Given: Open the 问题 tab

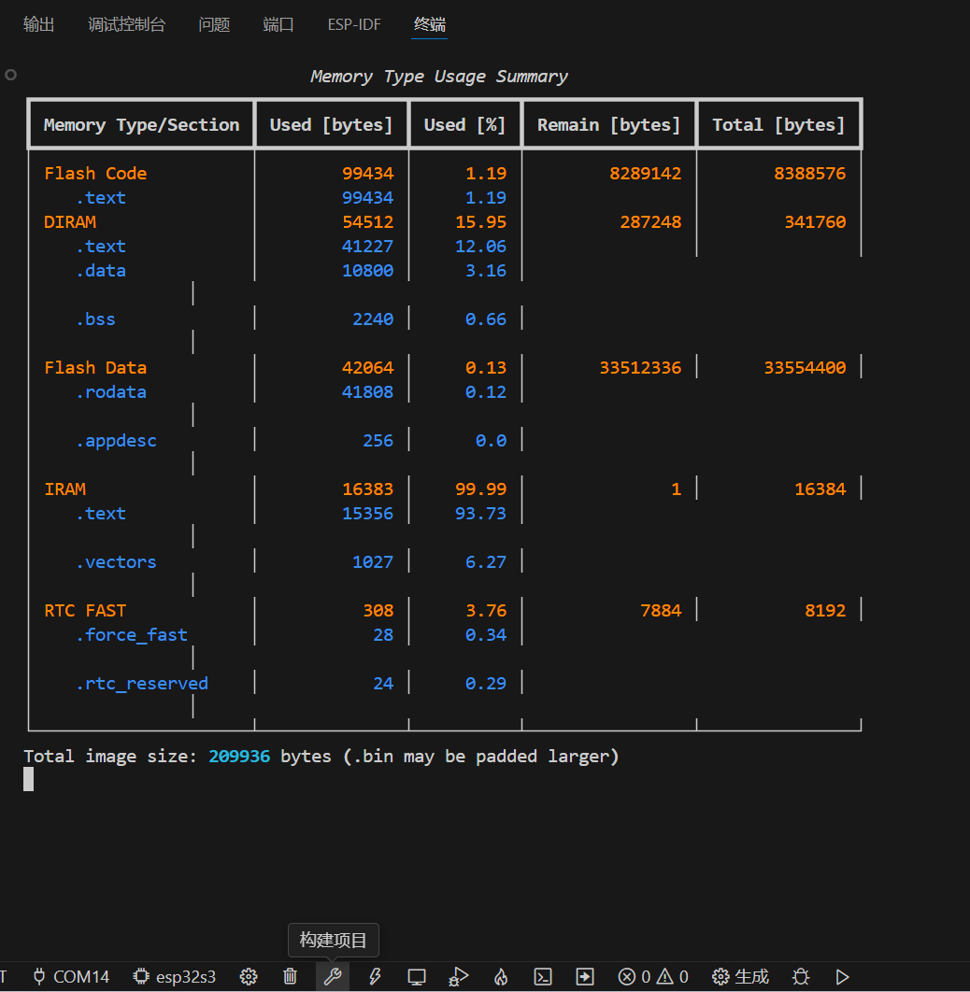Looking at the screenshot, I should [214, 24].
